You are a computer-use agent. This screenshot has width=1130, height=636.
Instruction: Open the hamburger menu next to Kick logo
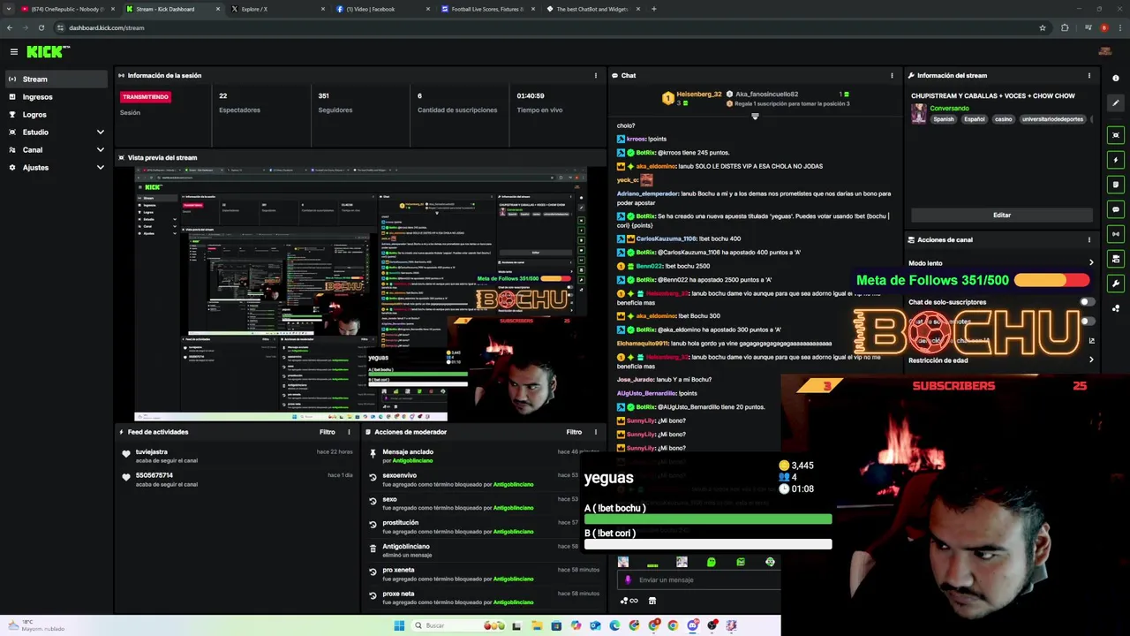14,52
